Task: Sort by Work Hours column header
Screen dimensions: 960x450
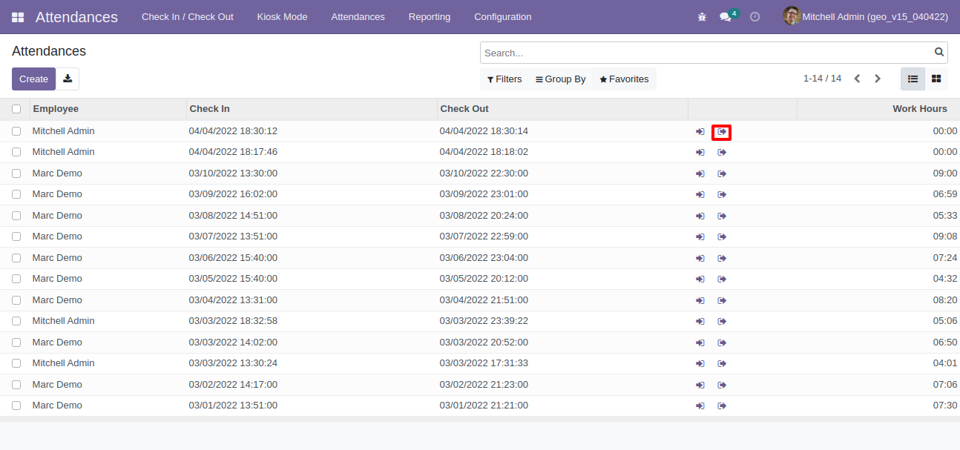Action: click(878, 109)
